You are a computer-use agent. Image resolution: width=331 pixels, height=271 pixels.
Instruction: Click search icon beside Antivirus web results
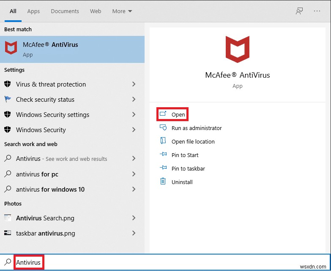point(8,158)
